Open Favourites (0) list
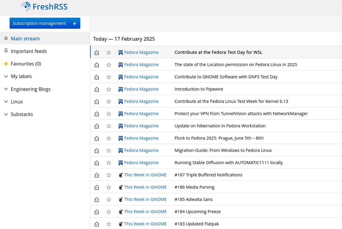This screenshot has height=229, width=342. [26, 64]
